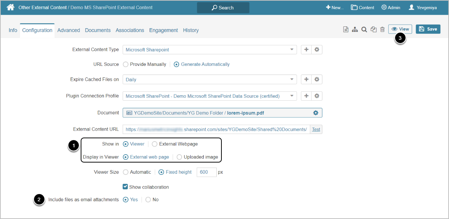Click gear icon beside Plugin Connection Profile
Screen dimensions: 449x219
coord(317,96)
